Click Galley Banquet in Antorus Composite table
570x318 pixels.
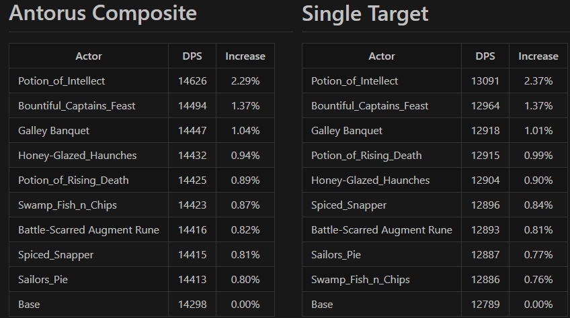click(x=54, y=131)
